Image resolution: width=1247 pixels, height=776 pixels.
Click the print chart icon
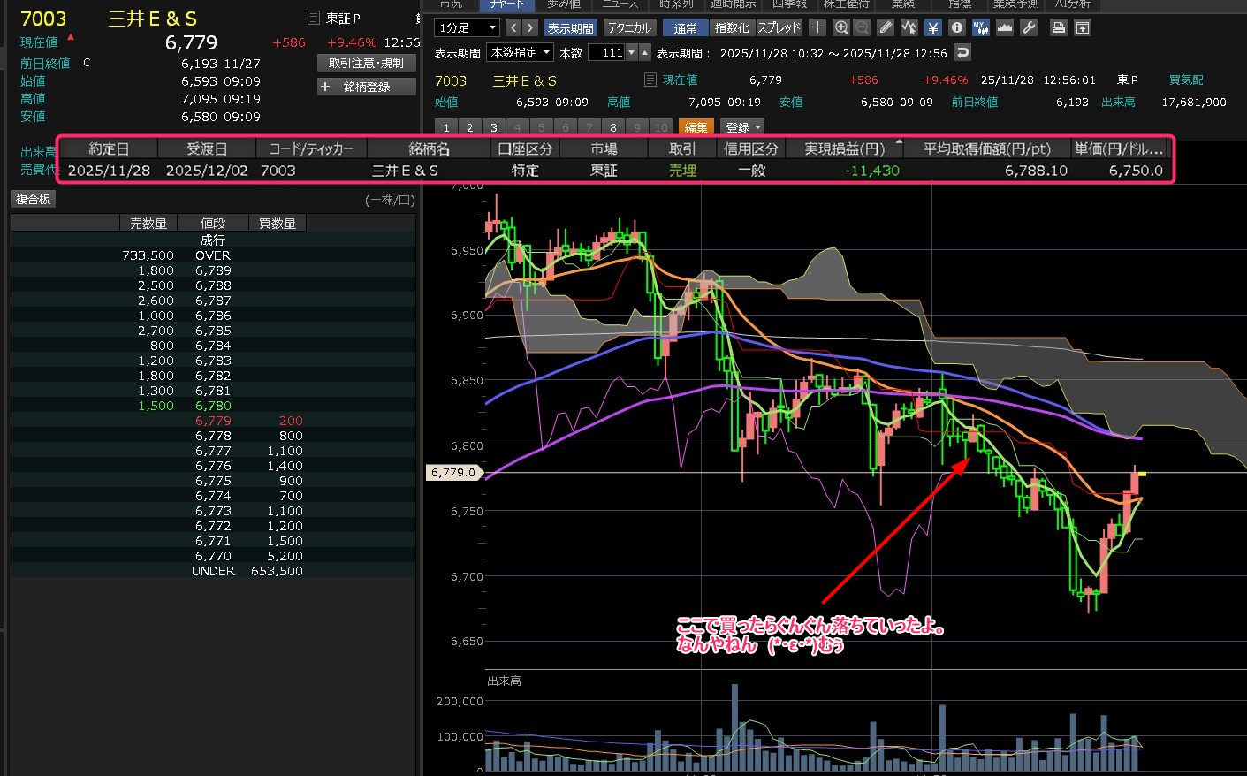pos(1058,27)
